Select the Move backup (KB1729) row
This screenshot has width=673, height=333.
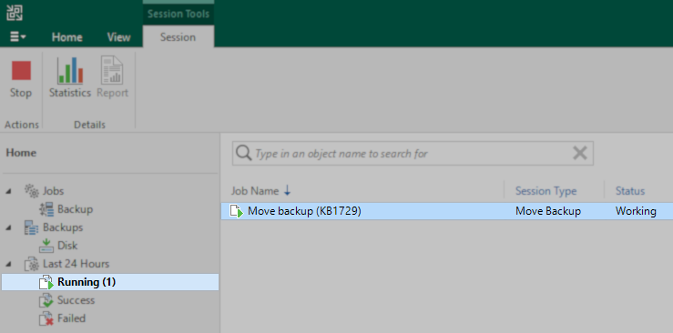coord(447,211)
